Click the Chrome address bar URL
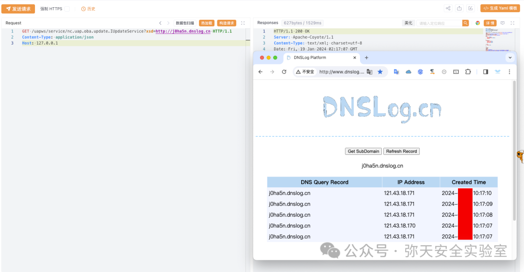The width and height of the screenshot is (524, 272). (342, 72)
